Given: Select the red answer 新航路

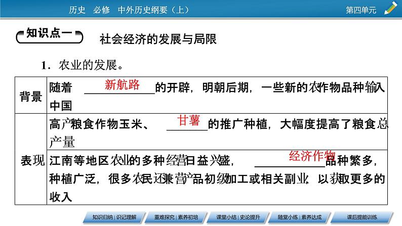Looking at the screenshot, I should point(122,84).
